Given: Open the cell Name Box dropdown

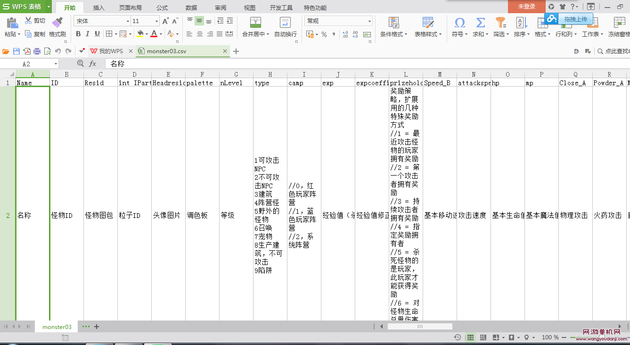Looking at the screenshot, I should [56, 64].
